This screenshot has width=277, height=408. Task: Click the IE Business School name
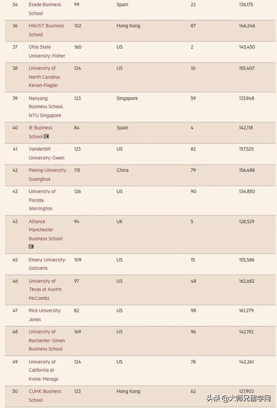pos(40,132)
